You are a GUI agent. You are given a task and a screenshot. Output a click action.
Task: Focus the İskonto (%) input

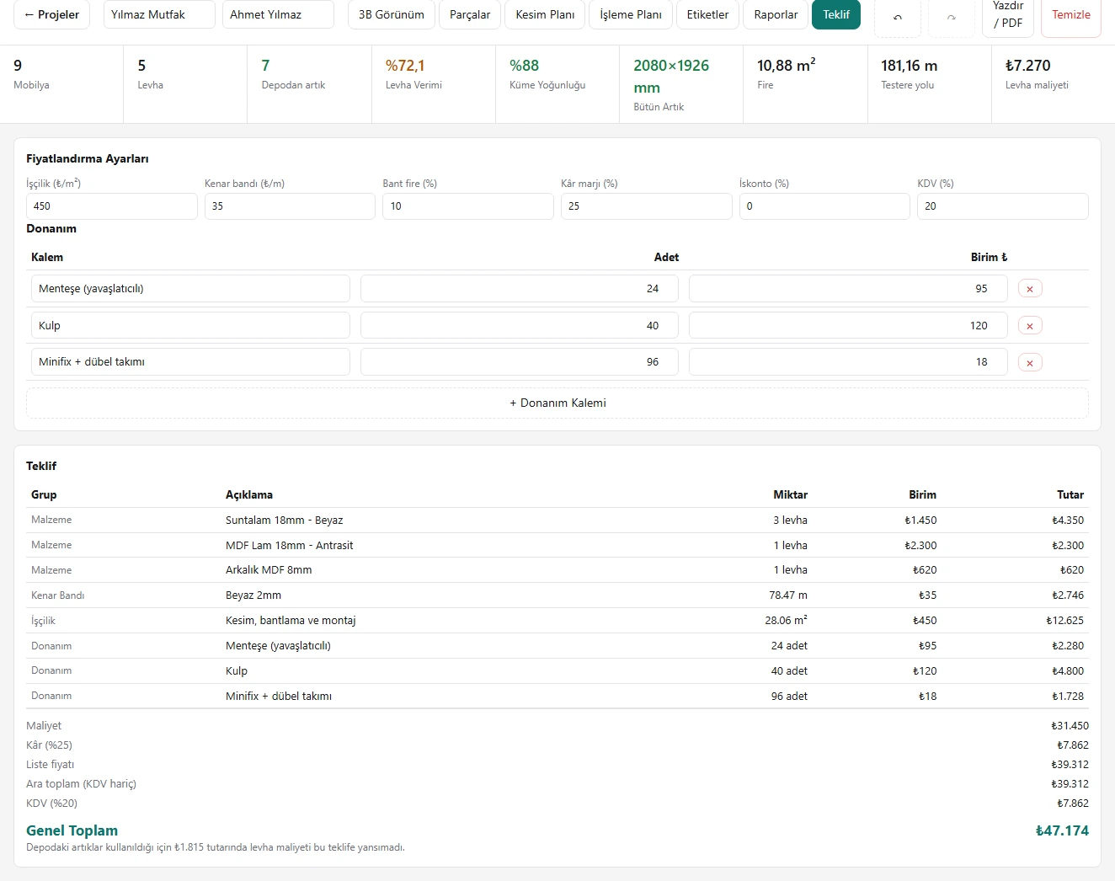click(824, 206)
